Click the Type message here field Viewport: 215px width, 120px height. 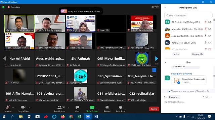click(188, 102)
